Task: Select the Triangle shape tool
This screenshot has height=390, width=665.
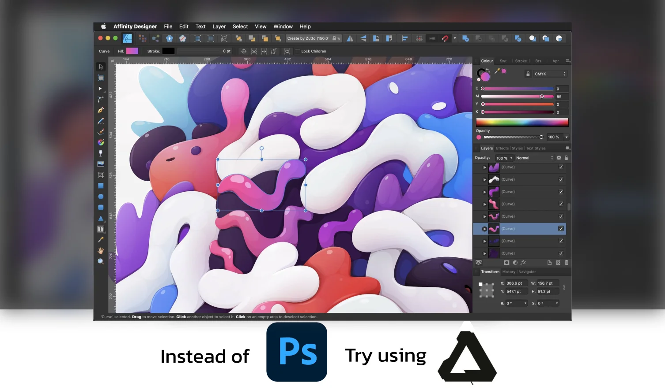Action: point(101,218)
